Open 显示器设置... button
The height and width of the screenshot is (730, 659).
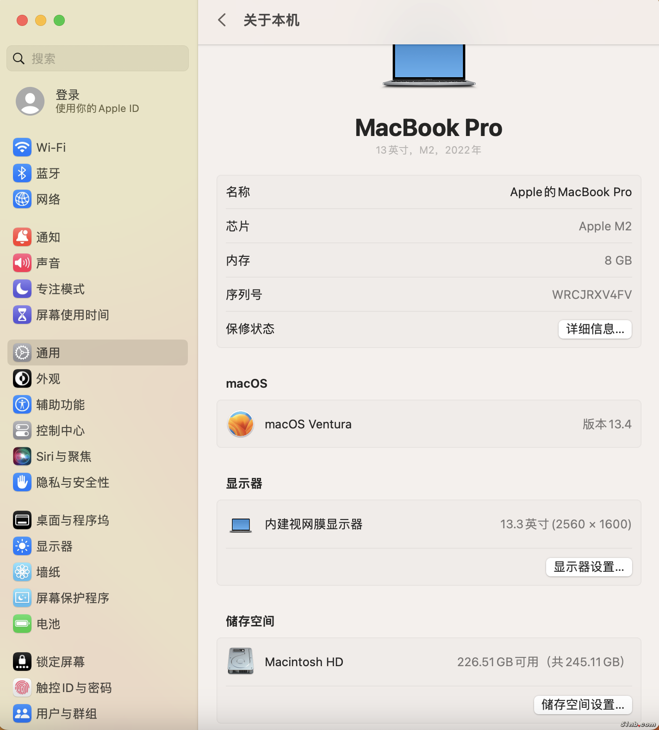coord(589,567)
